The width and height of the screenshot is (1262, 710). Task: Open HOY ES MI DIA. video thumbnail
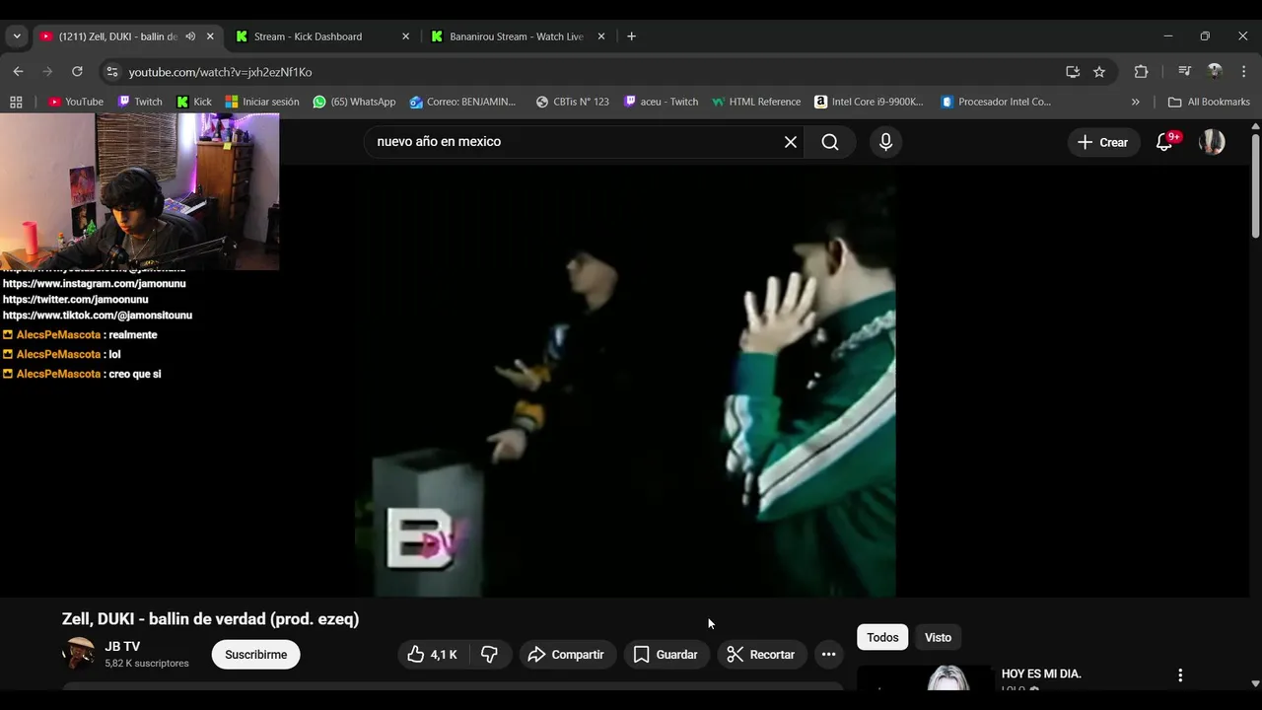click(x=925, y=678)
